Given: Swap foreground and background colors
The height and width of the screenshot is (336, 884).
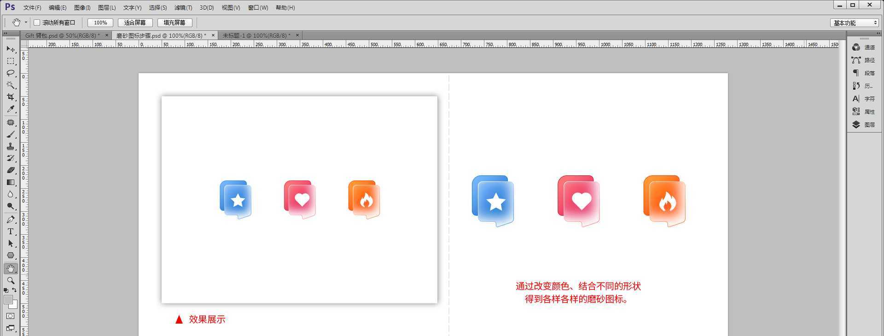Looking at the screenshot, I should [14, 290].
